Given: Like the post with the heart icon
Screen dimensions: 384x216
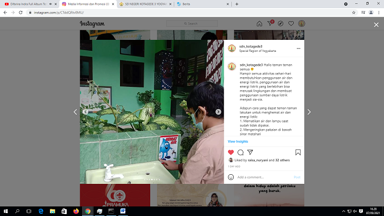Looking at the screenshot, I should click(x=231, y=152).
